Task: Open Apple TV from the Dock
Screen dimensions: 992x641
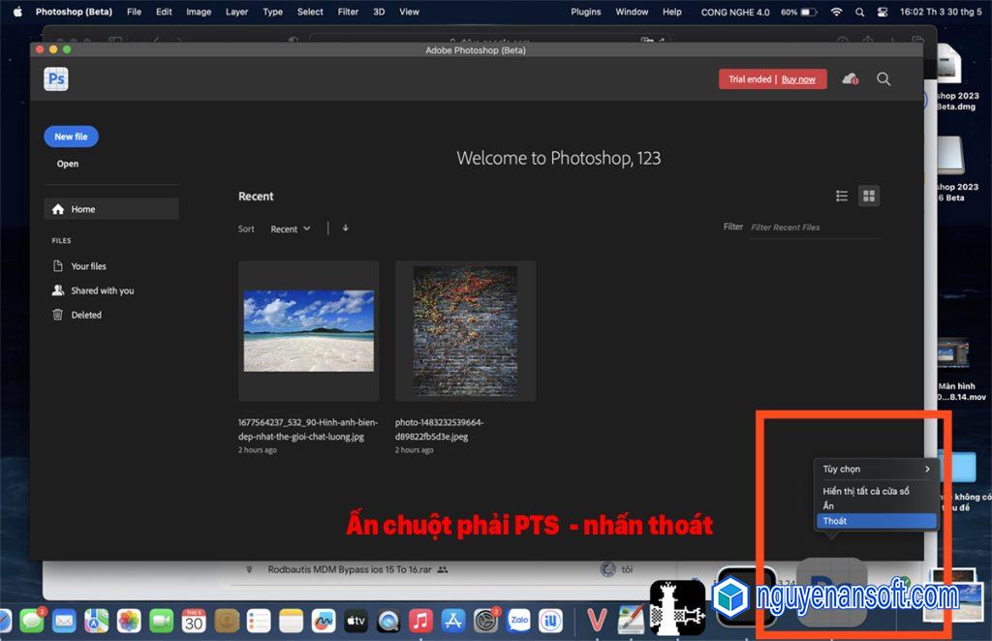Action: coord(356,621)
